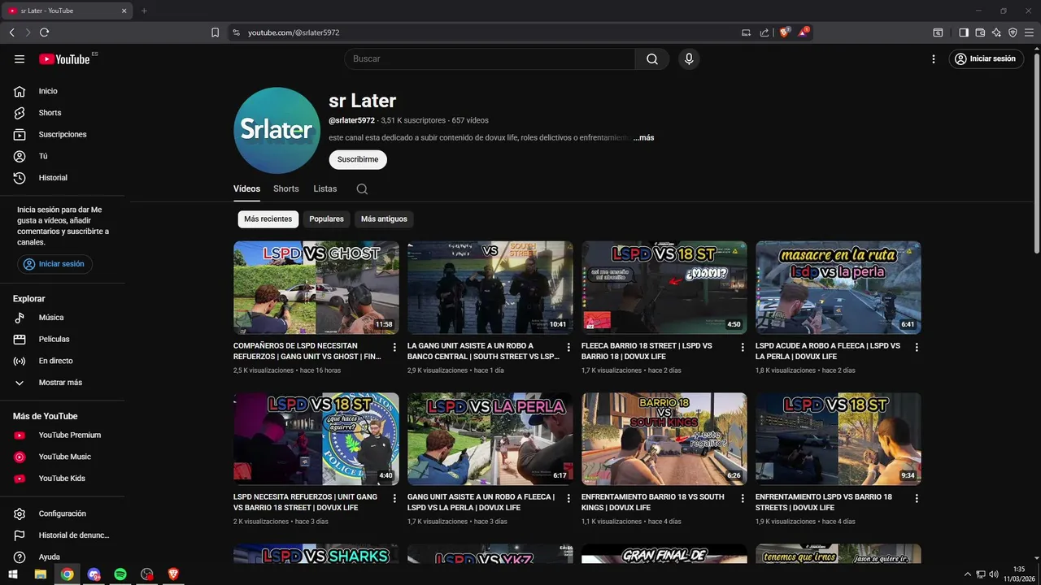1041x585 pixels.
Task: Open LSPD VS LA PERLA 6:17 thumbnail
Action: (490, 440)
